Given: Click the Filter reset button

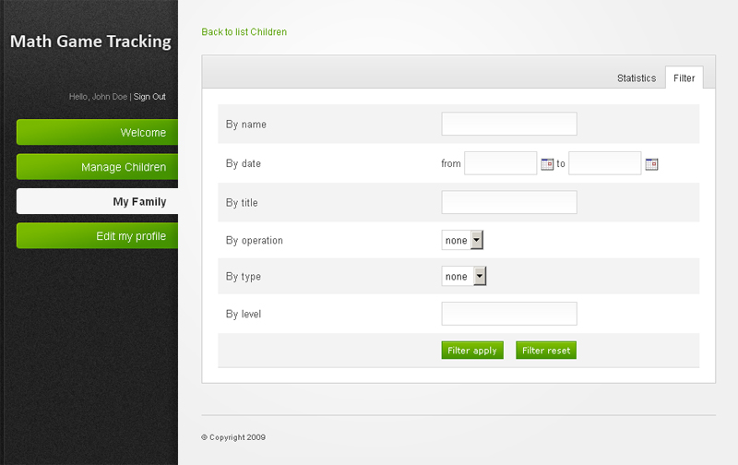Looking at the screenshot, I should (x=546, y=351).
